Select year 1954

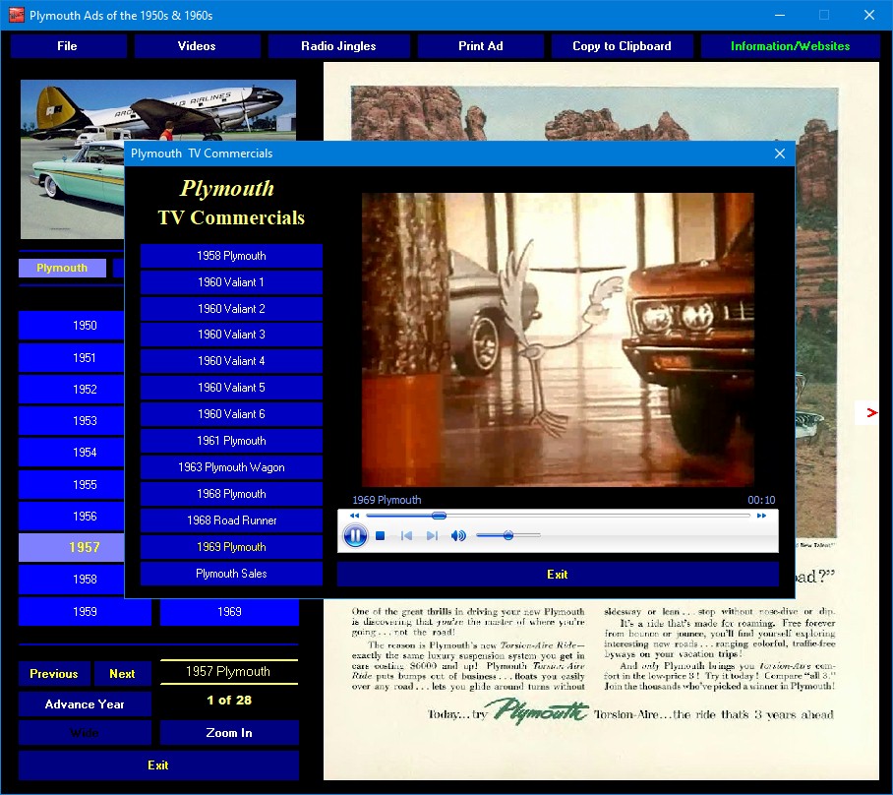click(72, 453)
